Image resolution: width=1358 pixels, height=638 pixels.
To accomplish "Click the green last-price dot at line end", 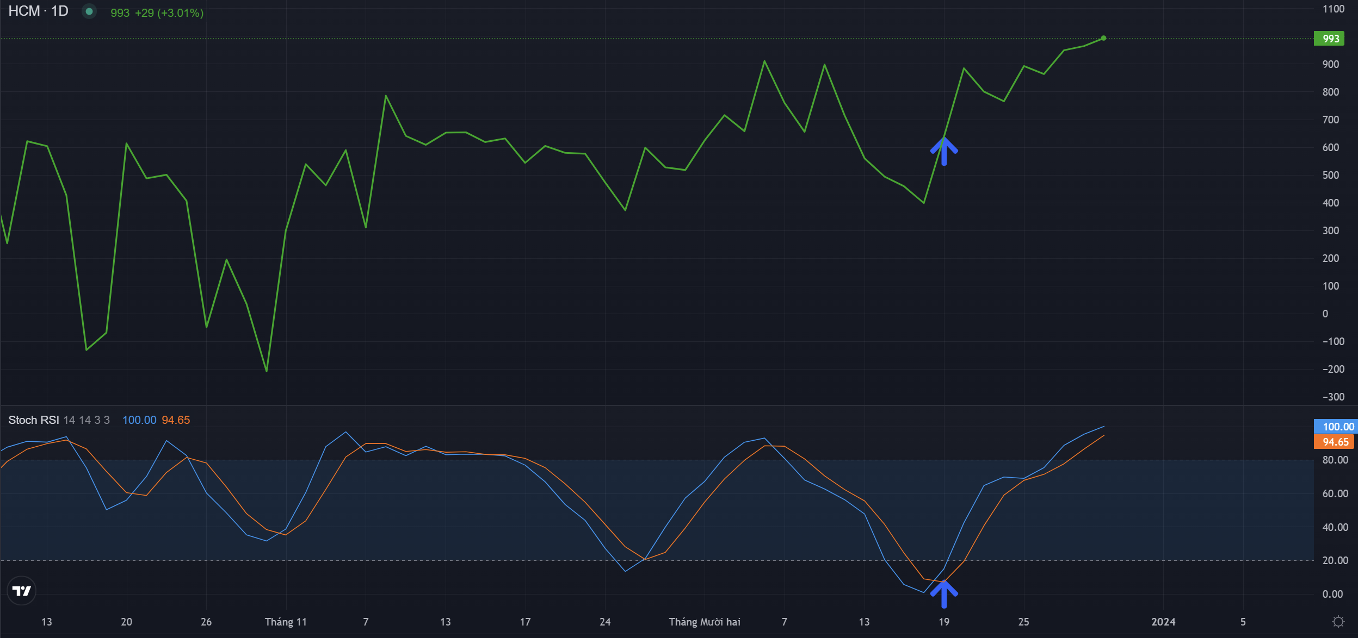I will 1103,38.
